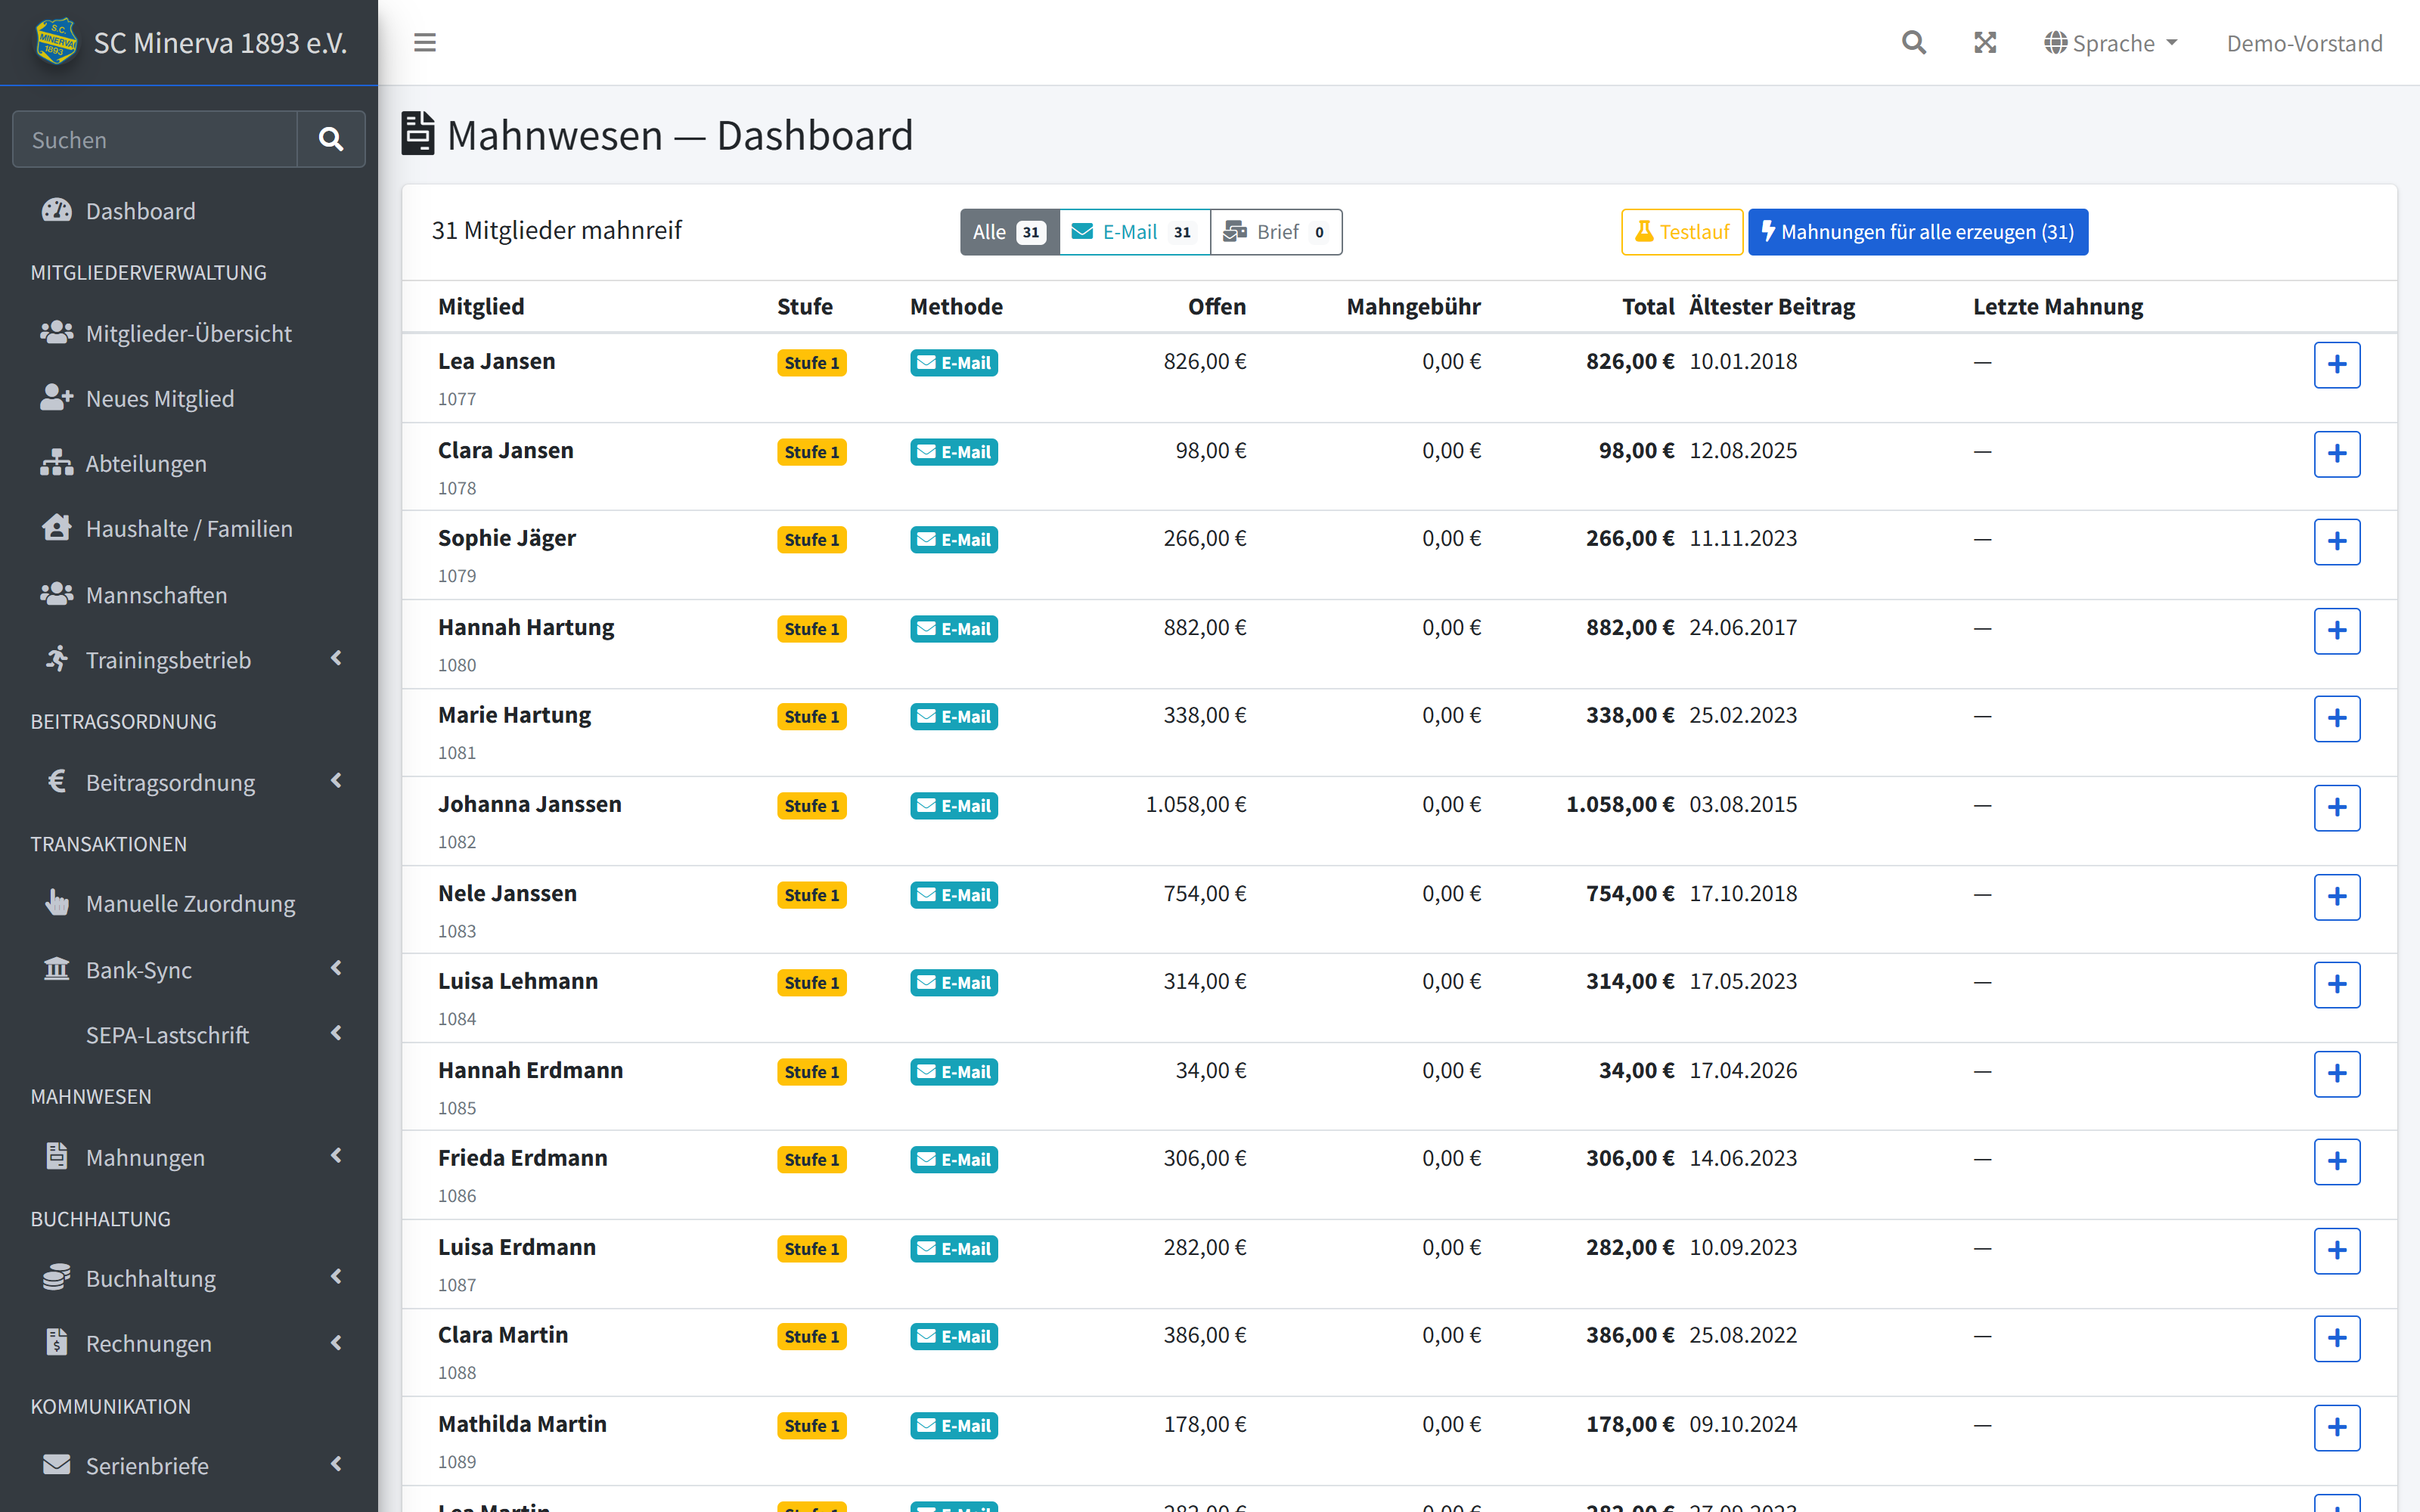
Task: Click the sidebar search magnifier button
Action: [x=331, y=139]
